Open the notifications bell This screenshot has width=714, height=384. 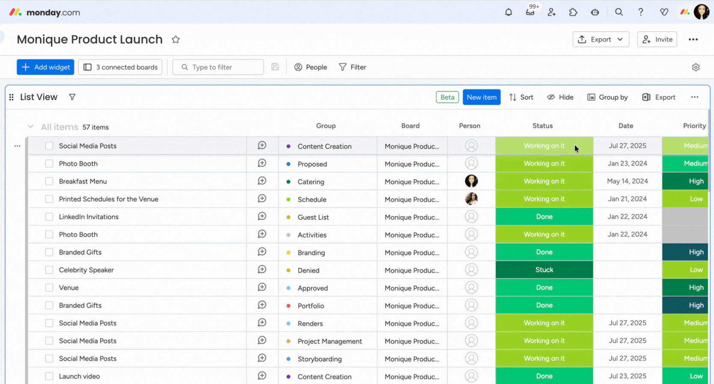(x=508, y=12)
